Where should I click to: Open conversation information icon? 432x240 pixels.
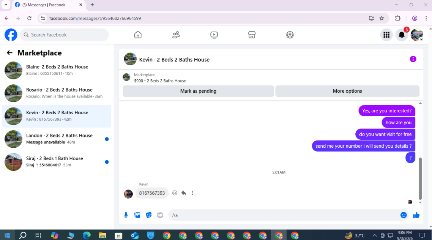tap(413, 59)
